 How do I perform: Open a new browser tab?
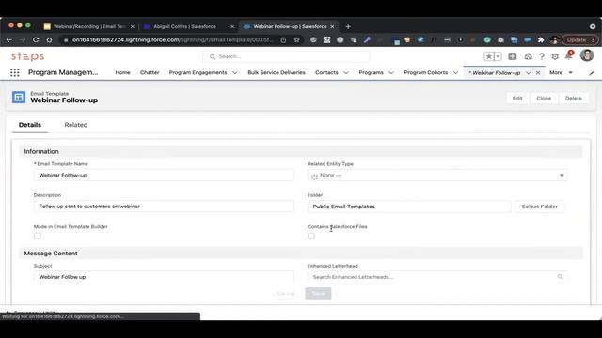(348, 26)
